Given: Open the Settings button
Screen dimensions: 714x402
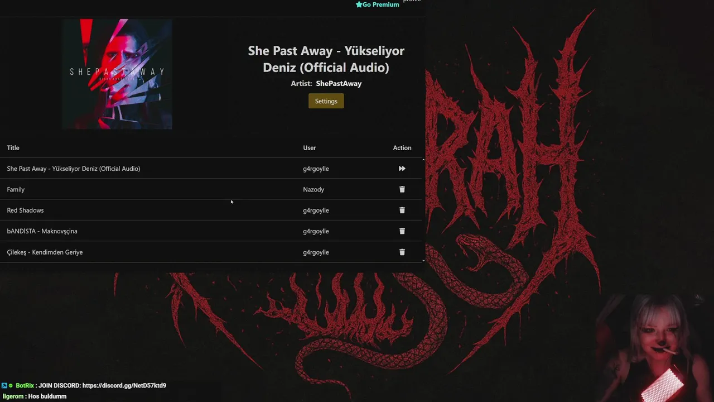Looking at the screenshot, I should [x=326, y=101].
